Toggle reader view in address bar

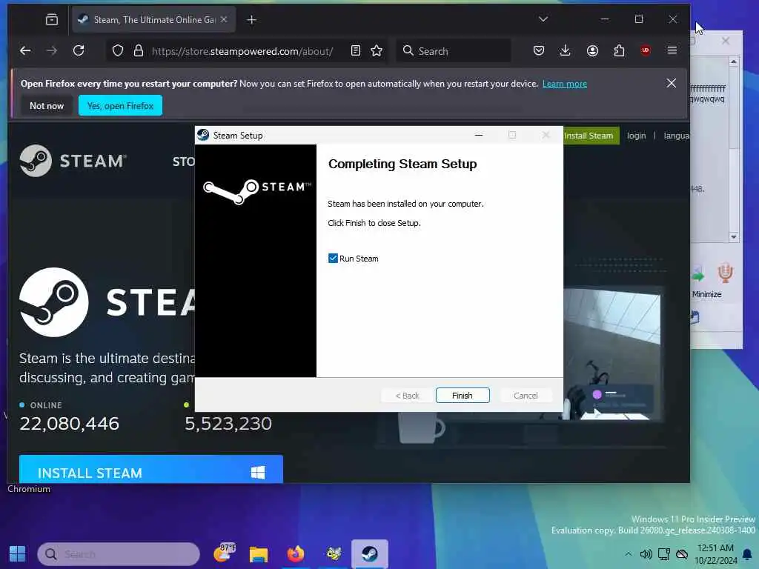(x=356, y=51)
